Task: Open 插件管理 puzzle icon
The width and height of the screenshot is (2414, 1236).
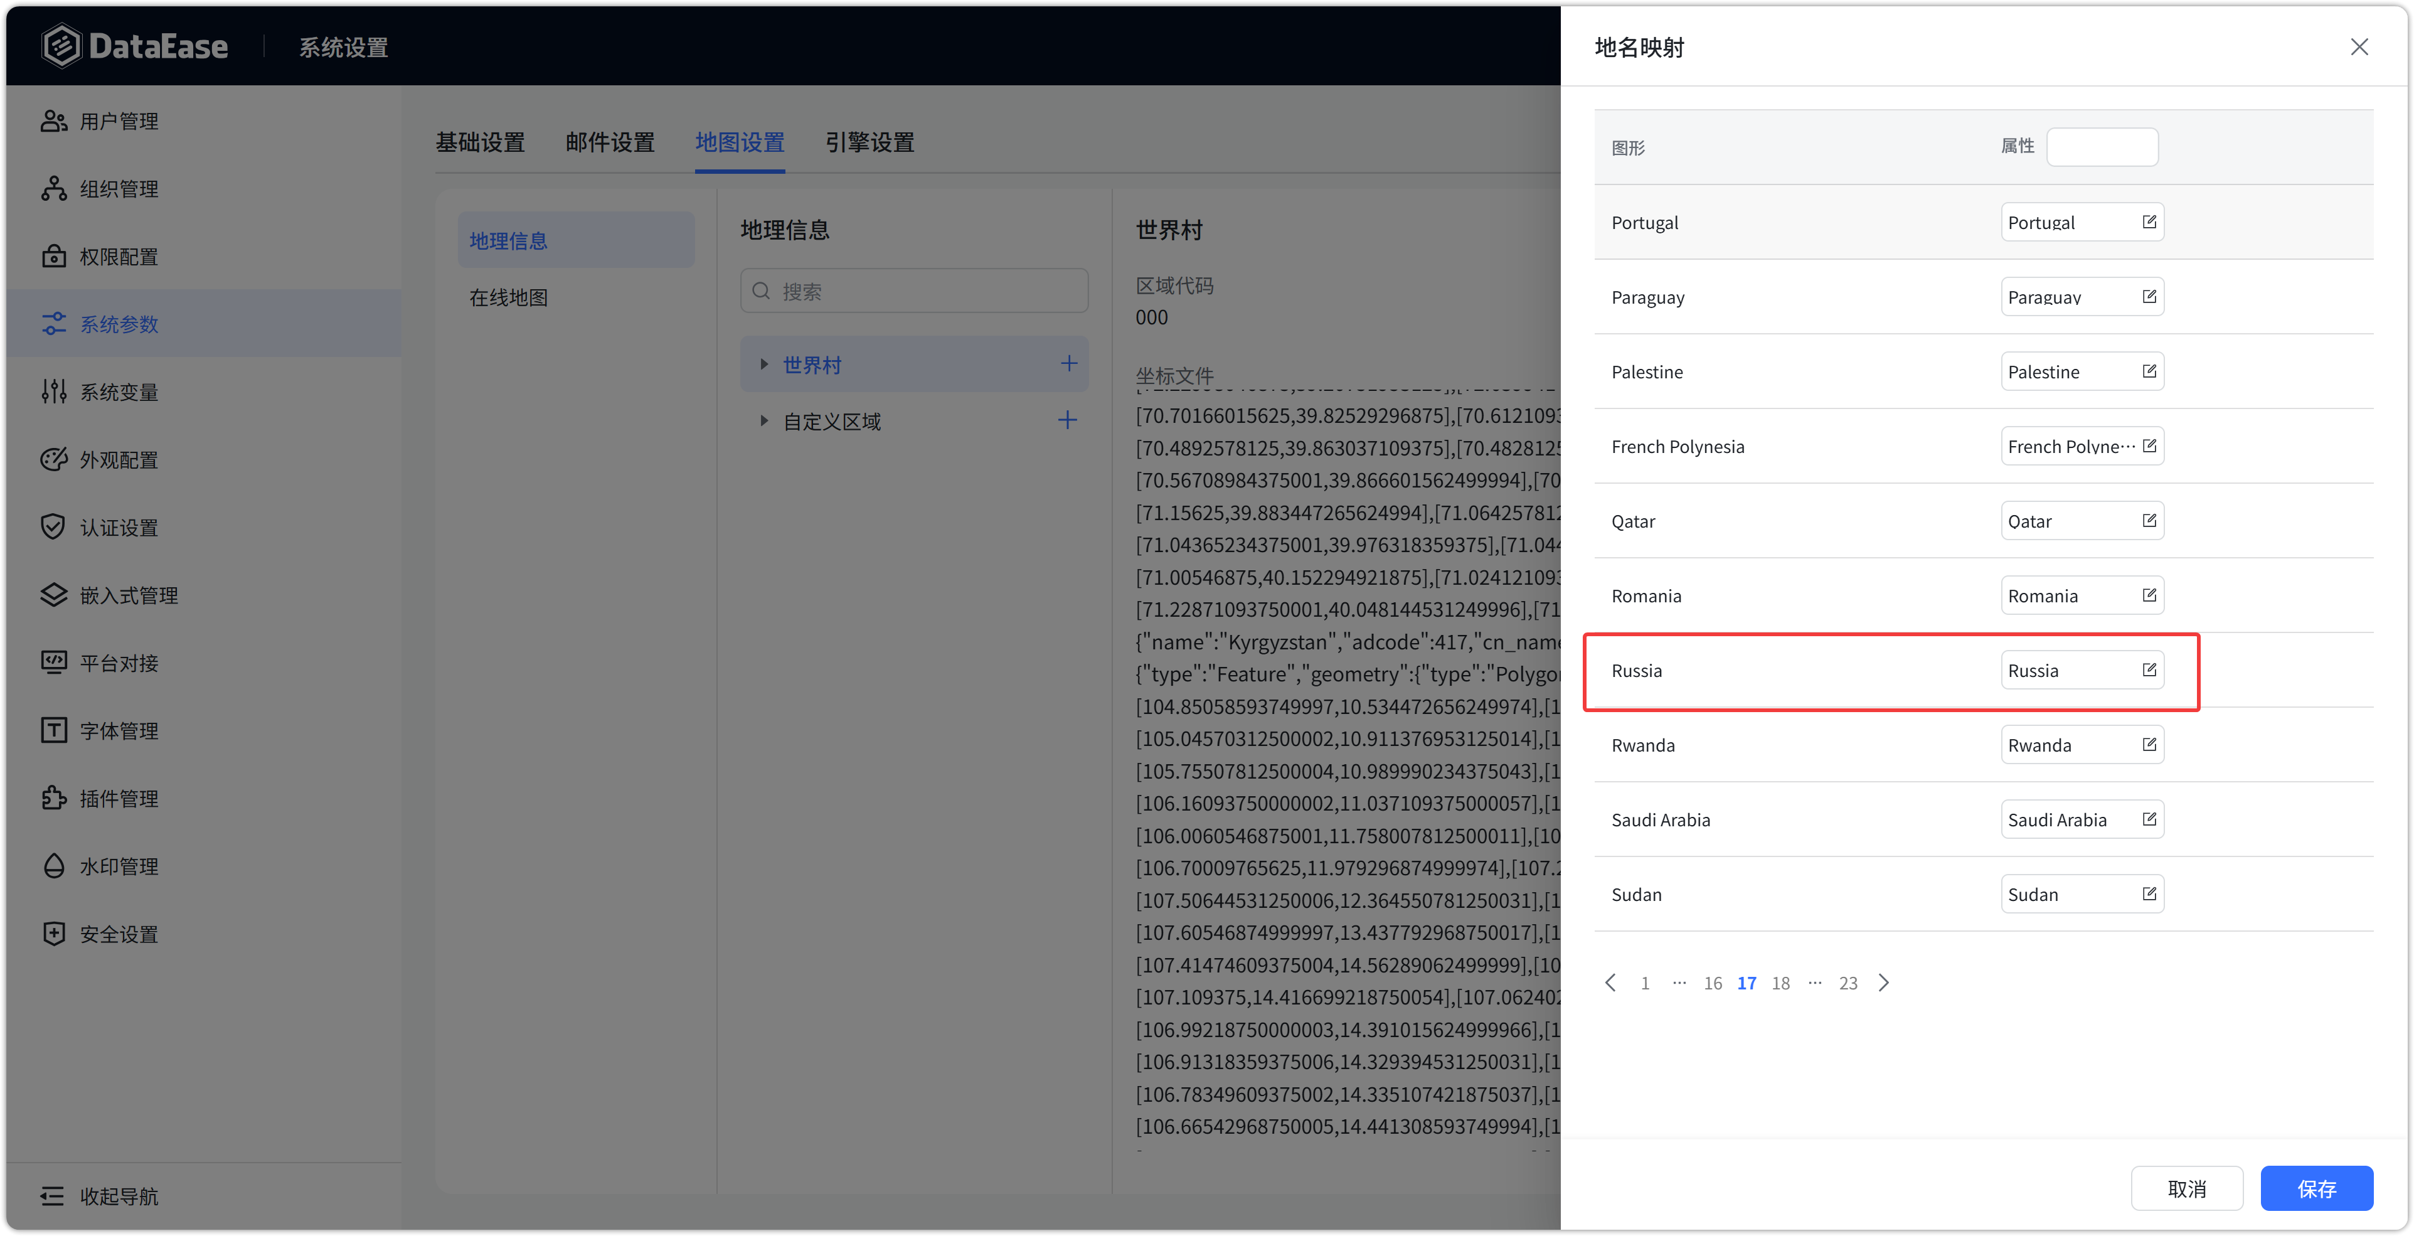Action: [x=53, y=799]
